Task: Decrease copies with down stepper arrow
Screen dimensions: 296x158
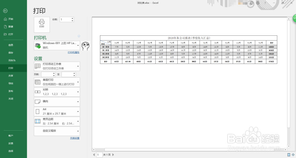Action: [x=72, y=21]
